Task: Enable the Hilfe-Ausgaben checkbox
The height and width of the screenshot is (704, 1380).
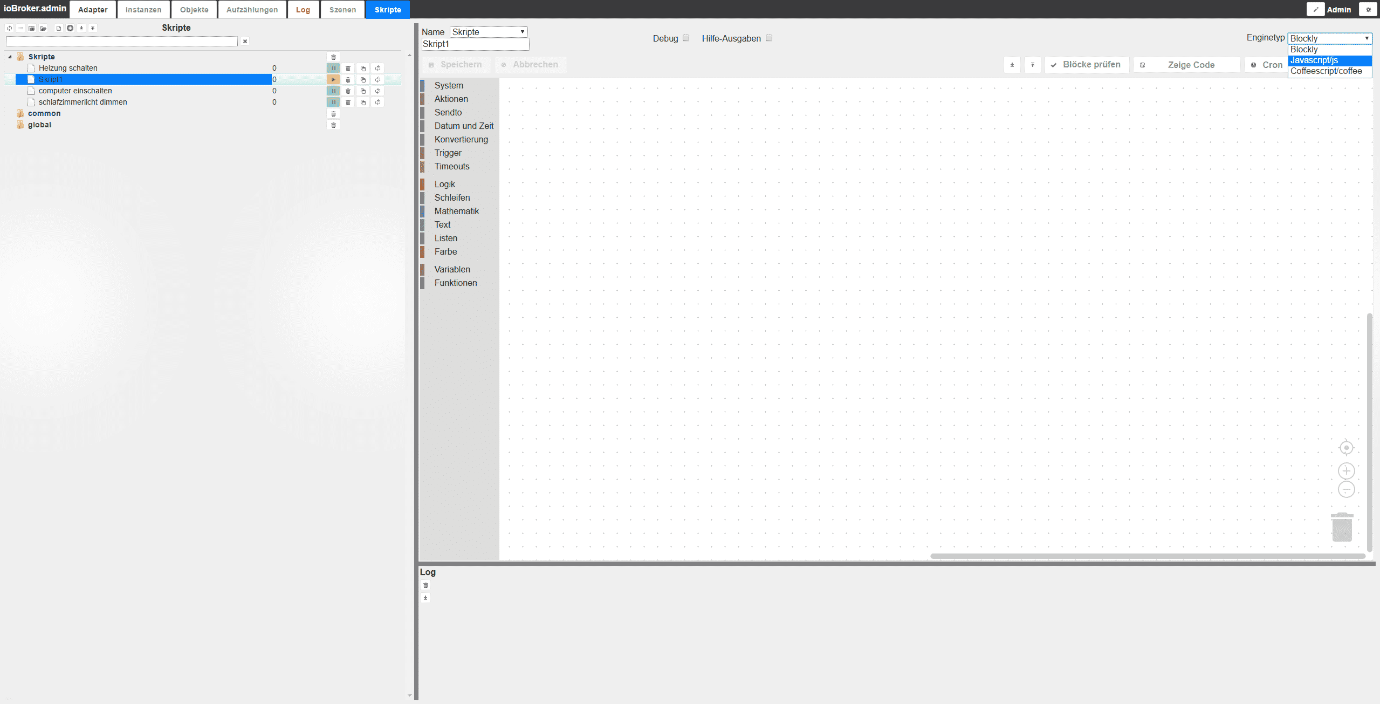Action: (x=769, y=38)
